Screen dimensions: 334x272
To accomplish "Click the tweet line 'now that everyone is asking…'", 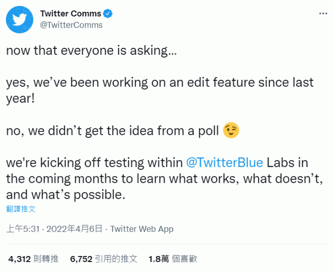I will [92, 51].
